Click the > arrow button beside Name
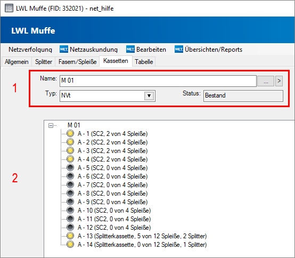Screen dimensions: 295x258 [279, 81]
